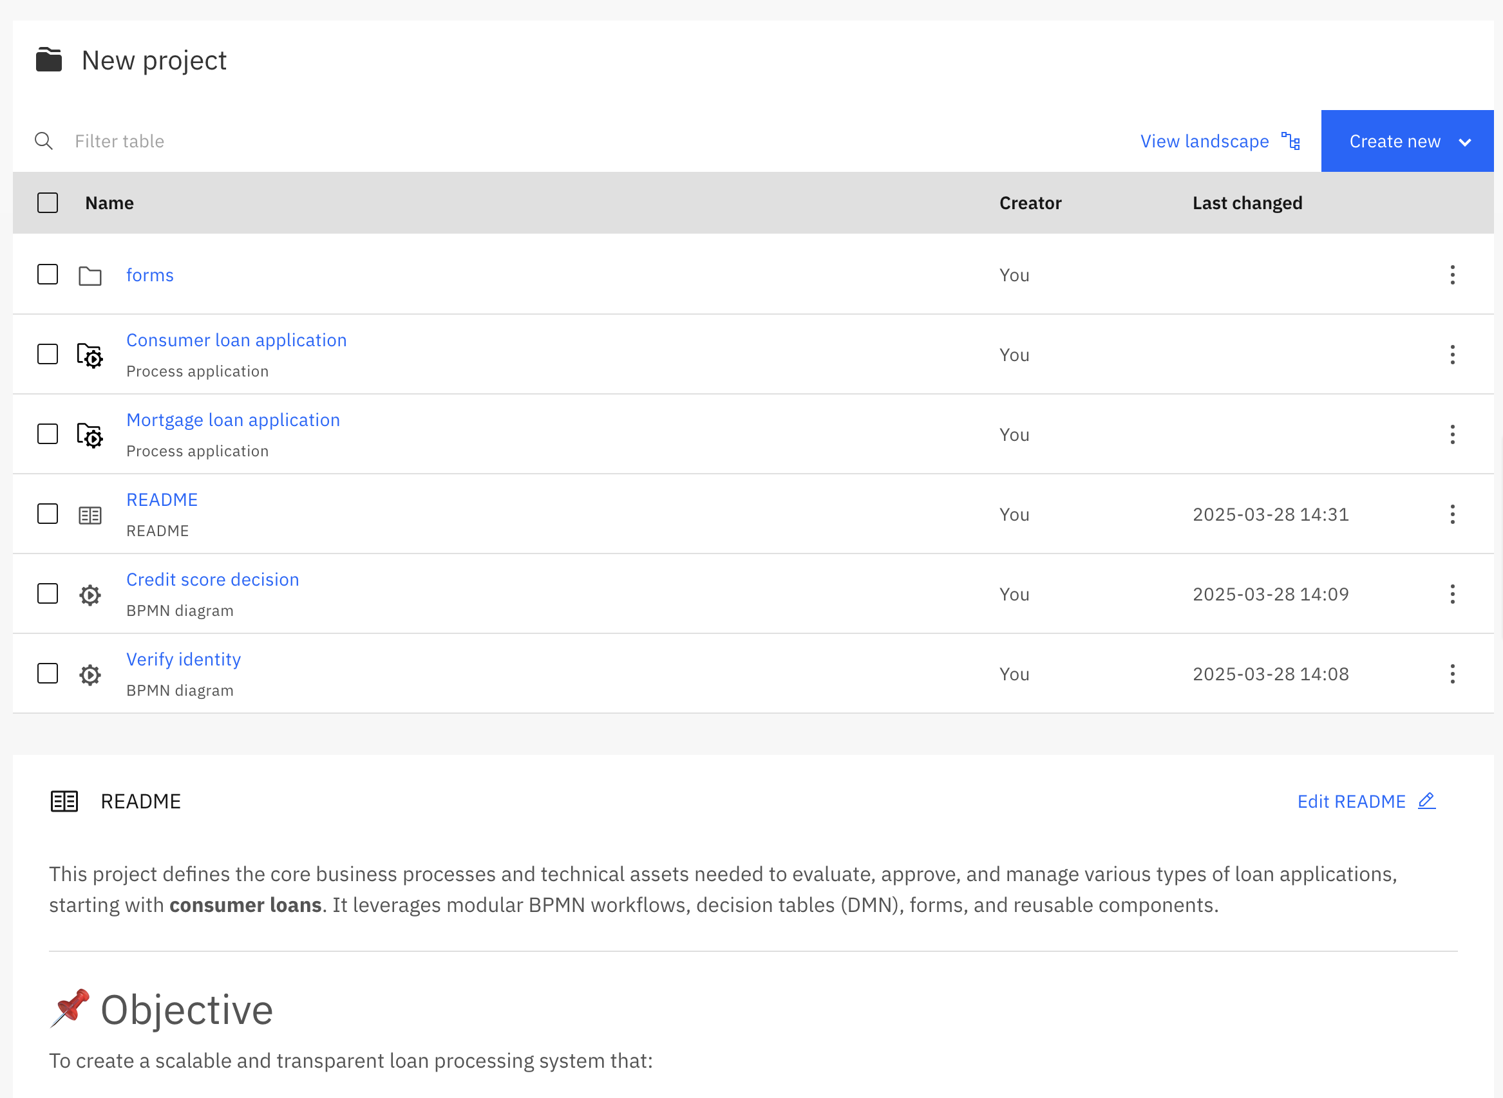This screenshot has height=1098, width=1503.
Task: Check the checkbox next to forms
Action: [47, 274]
